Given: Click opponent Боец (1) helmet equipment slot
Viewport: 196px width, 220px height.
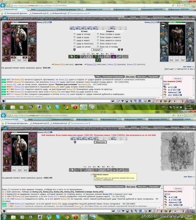Looking at the screenshot, I should click(164, 26).
